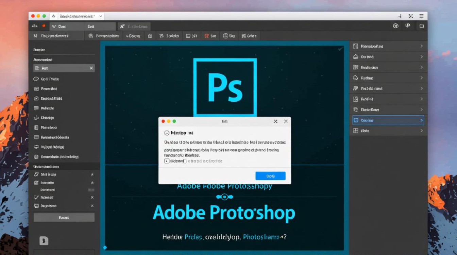Click the clock icon in the dialog heading
The height and width of the screenshot is (255, 457).
point(167,133)
